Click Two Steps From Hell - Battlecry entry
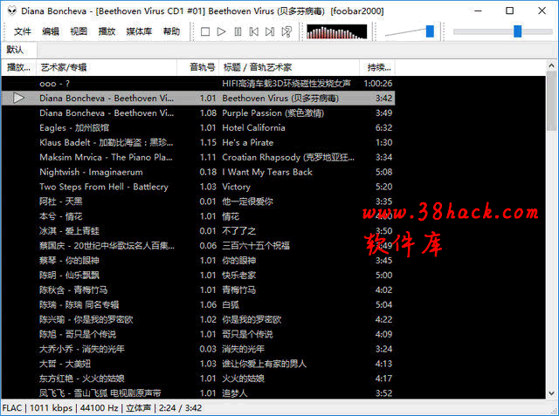The image size is (559, 416). tap(104, 187)
